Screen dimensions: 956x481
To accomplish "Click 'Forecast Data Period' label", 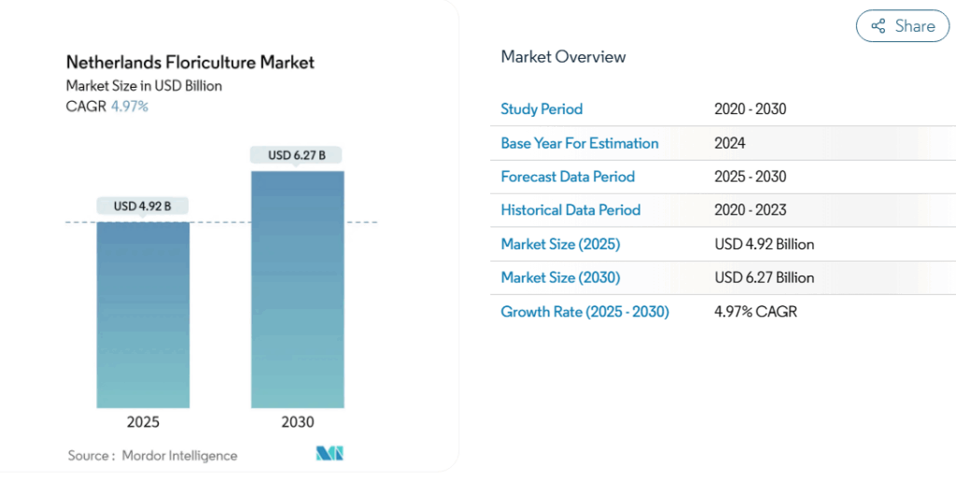I will pyautogui.click(x=568, y=177).
